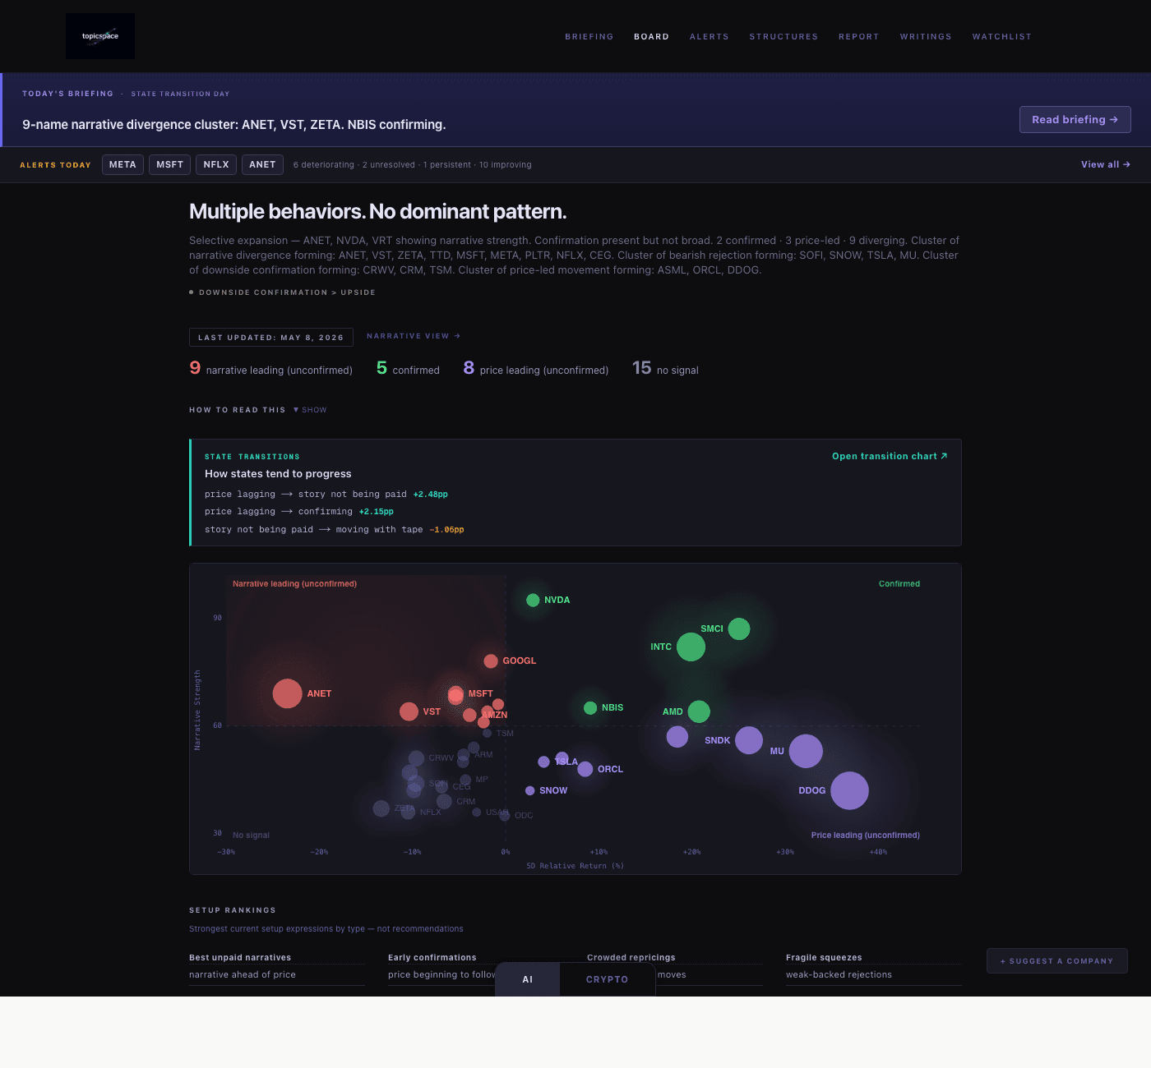Open the NARRATIVE VIEW link

pos(414,336)
